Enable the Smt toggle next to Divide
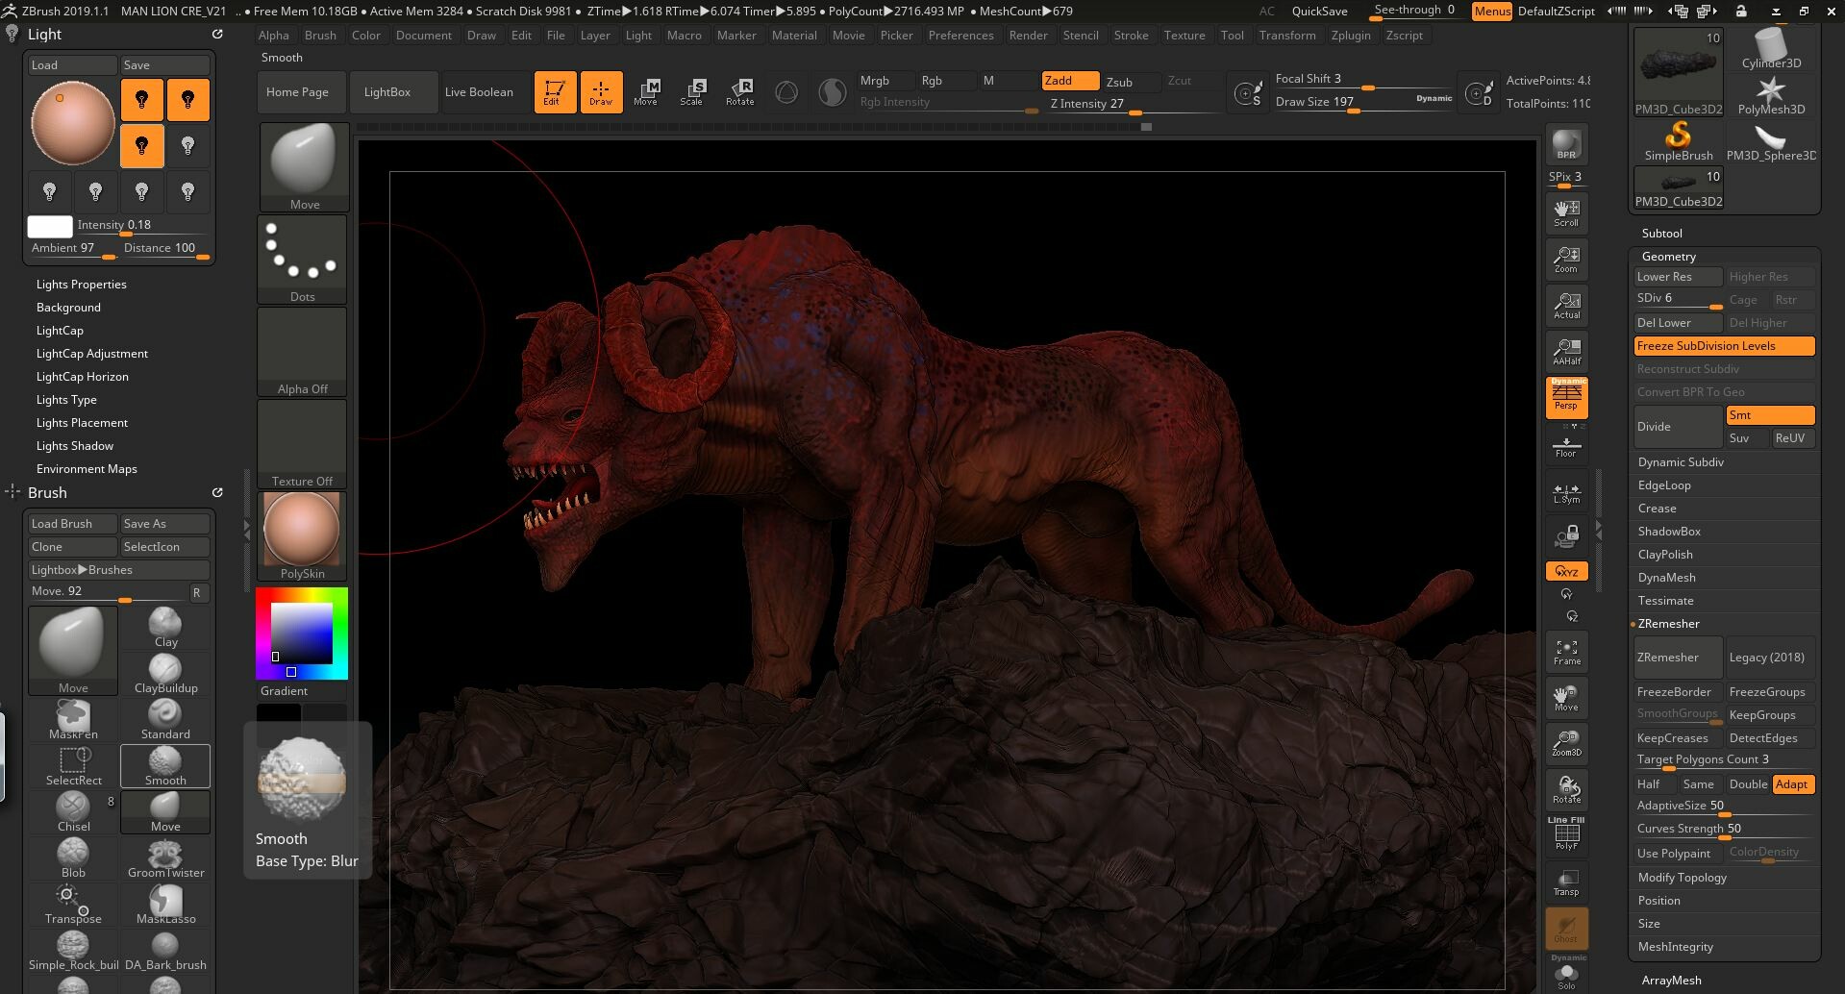 [1769, 414]
